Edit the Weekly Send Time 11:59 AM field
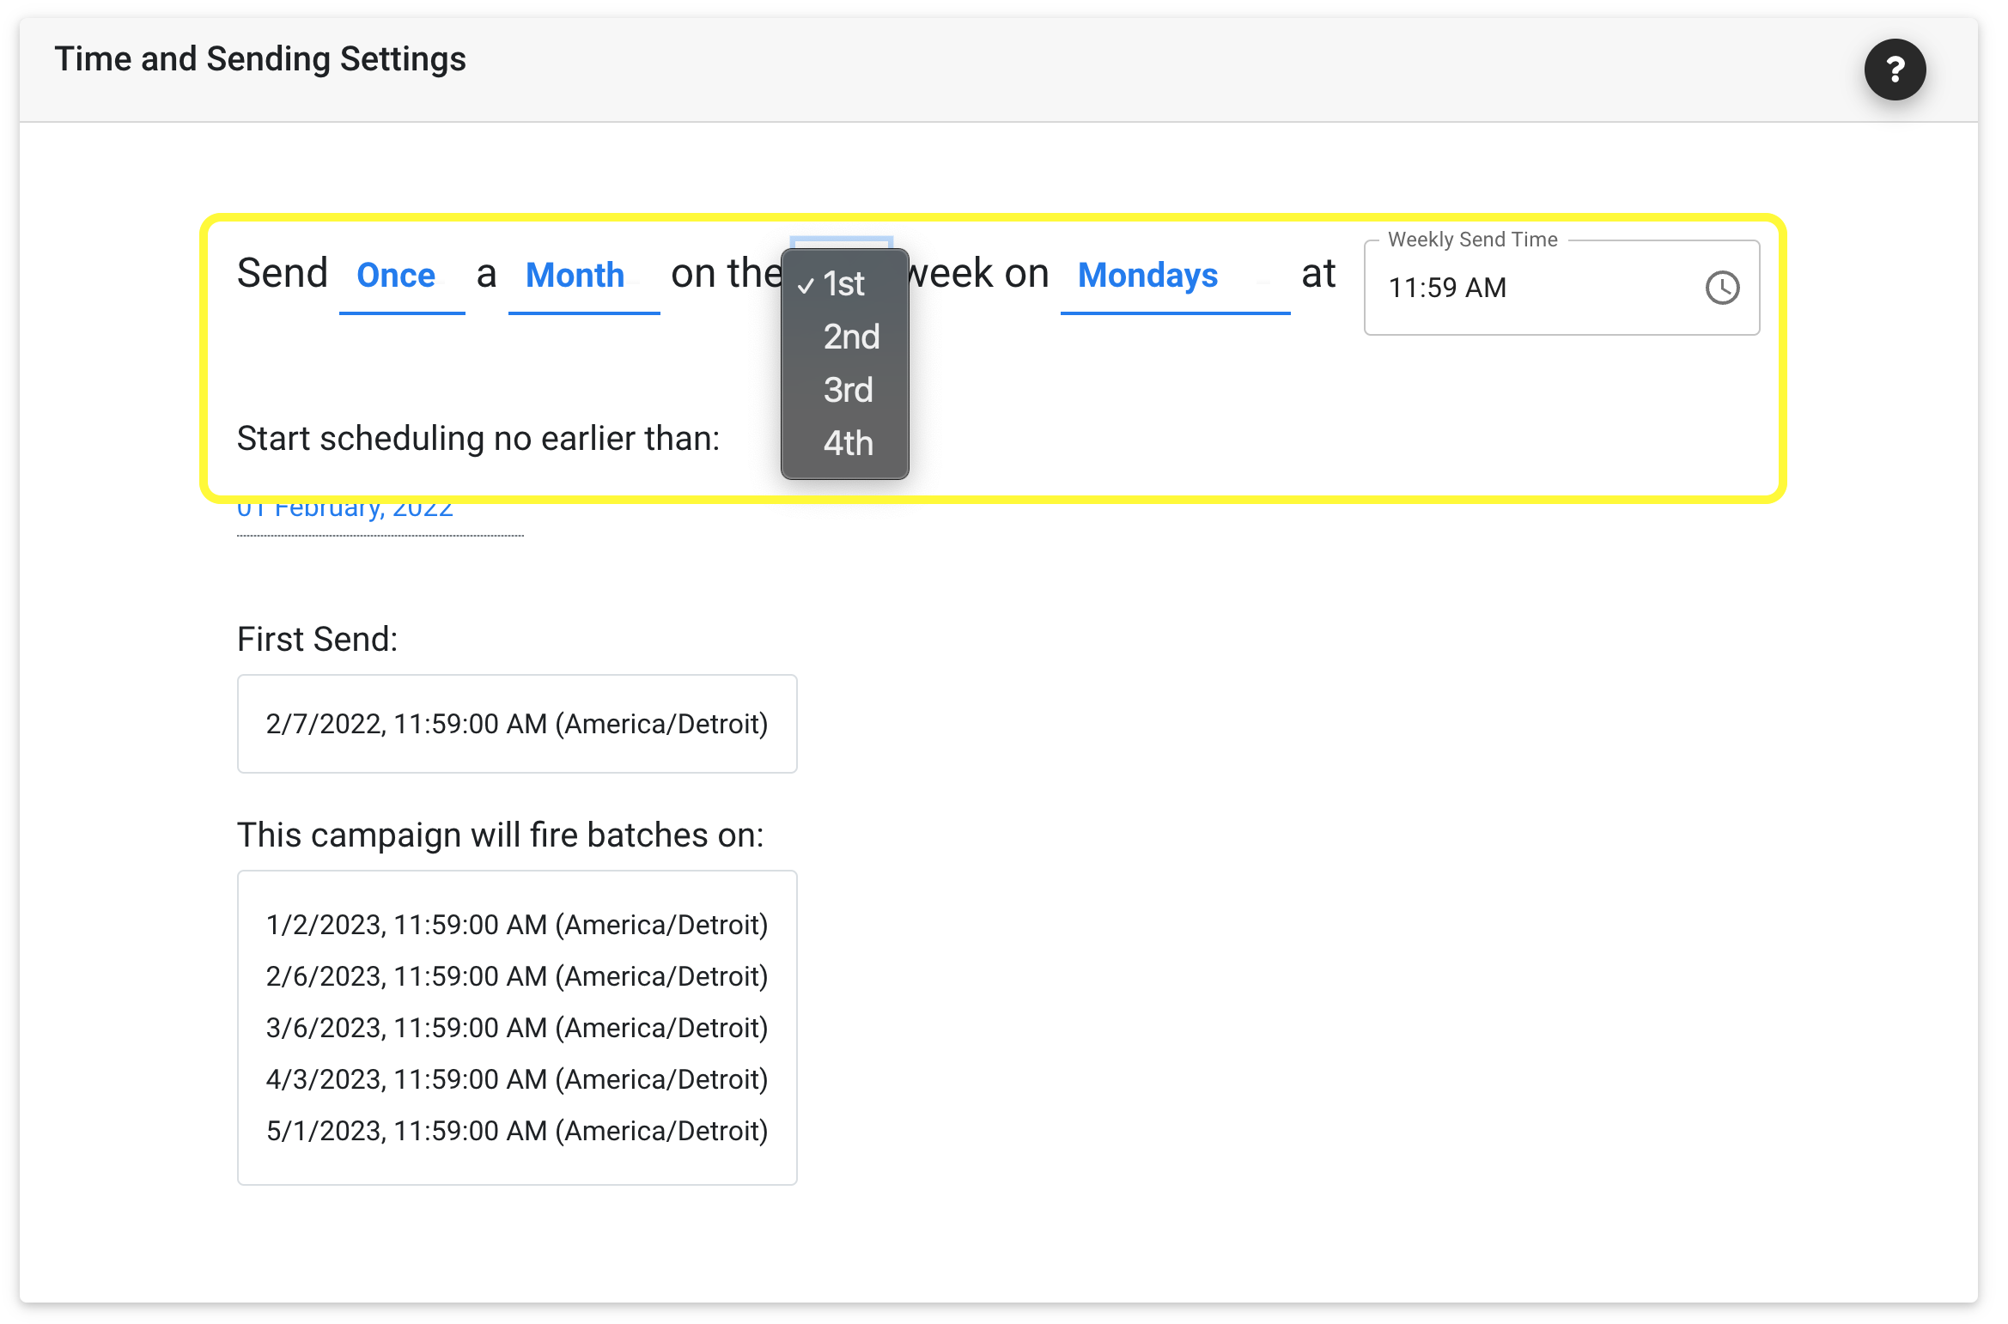Screen dimensions: 2008x1324 [1561, 288]
